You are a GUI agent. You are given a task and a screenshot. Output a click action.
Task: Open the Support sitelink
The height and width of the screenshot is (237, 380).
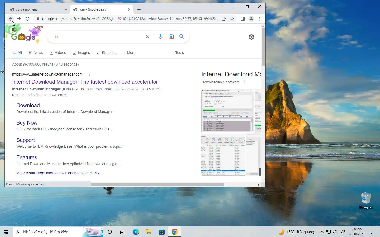click(x=26, y=140)
